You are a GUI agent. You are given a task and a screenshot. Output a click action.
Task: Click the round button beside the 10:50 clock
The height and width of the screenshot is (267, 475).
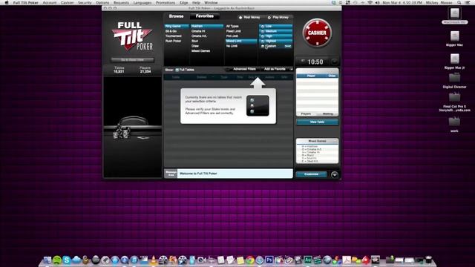(x=334, y=62)
